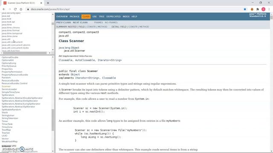This screenshot has width=273, height=153.
Task: Jump to METHOD in the summary row
Action: pyautogui.click(x=102, y=27)
